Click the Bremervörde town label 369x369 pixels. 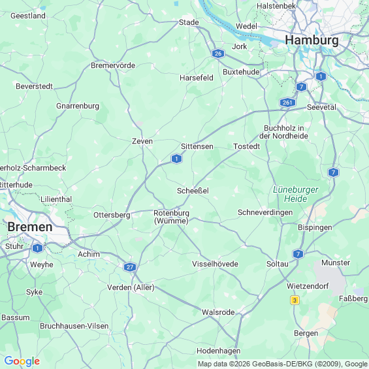pyautogui.click(x=113, y=65)
